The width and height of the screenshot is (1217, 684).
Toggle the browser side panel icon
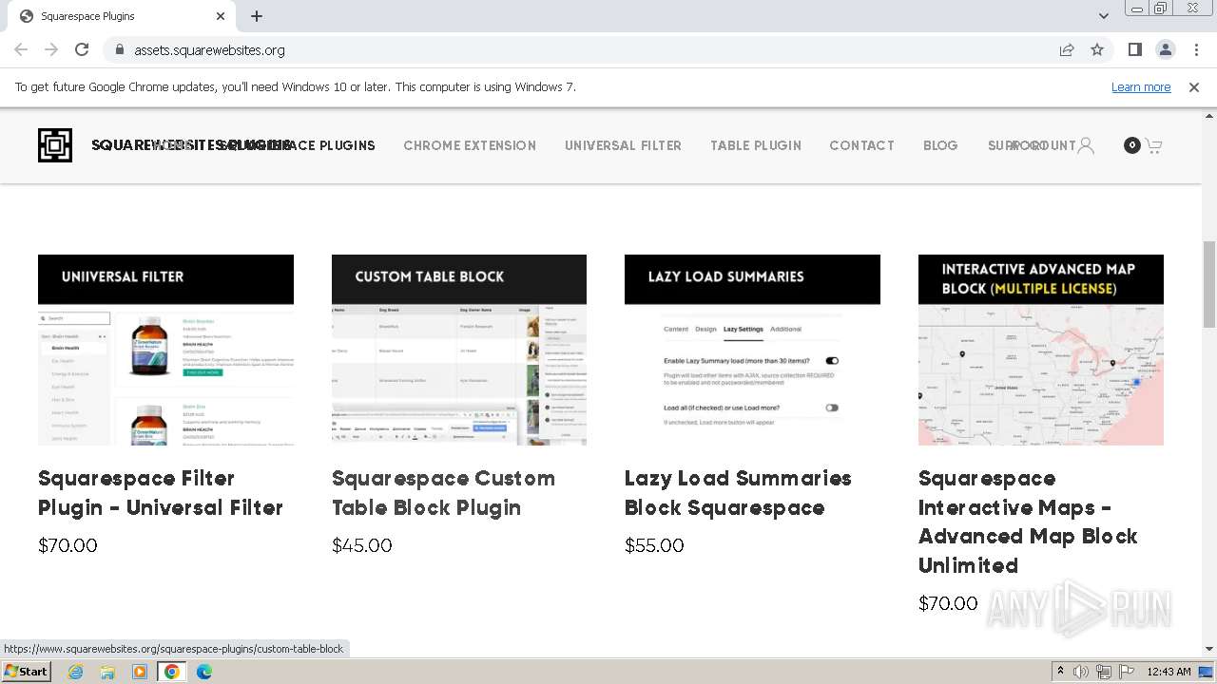click(1134, 49)
